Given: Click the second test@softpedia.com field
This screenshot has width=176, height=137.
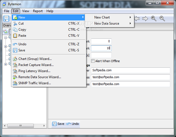Looking at the screenshot, I should [131, 84].
